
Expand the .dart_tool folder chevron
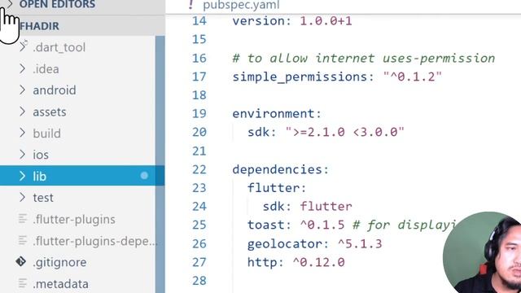[x=22, y=47]
